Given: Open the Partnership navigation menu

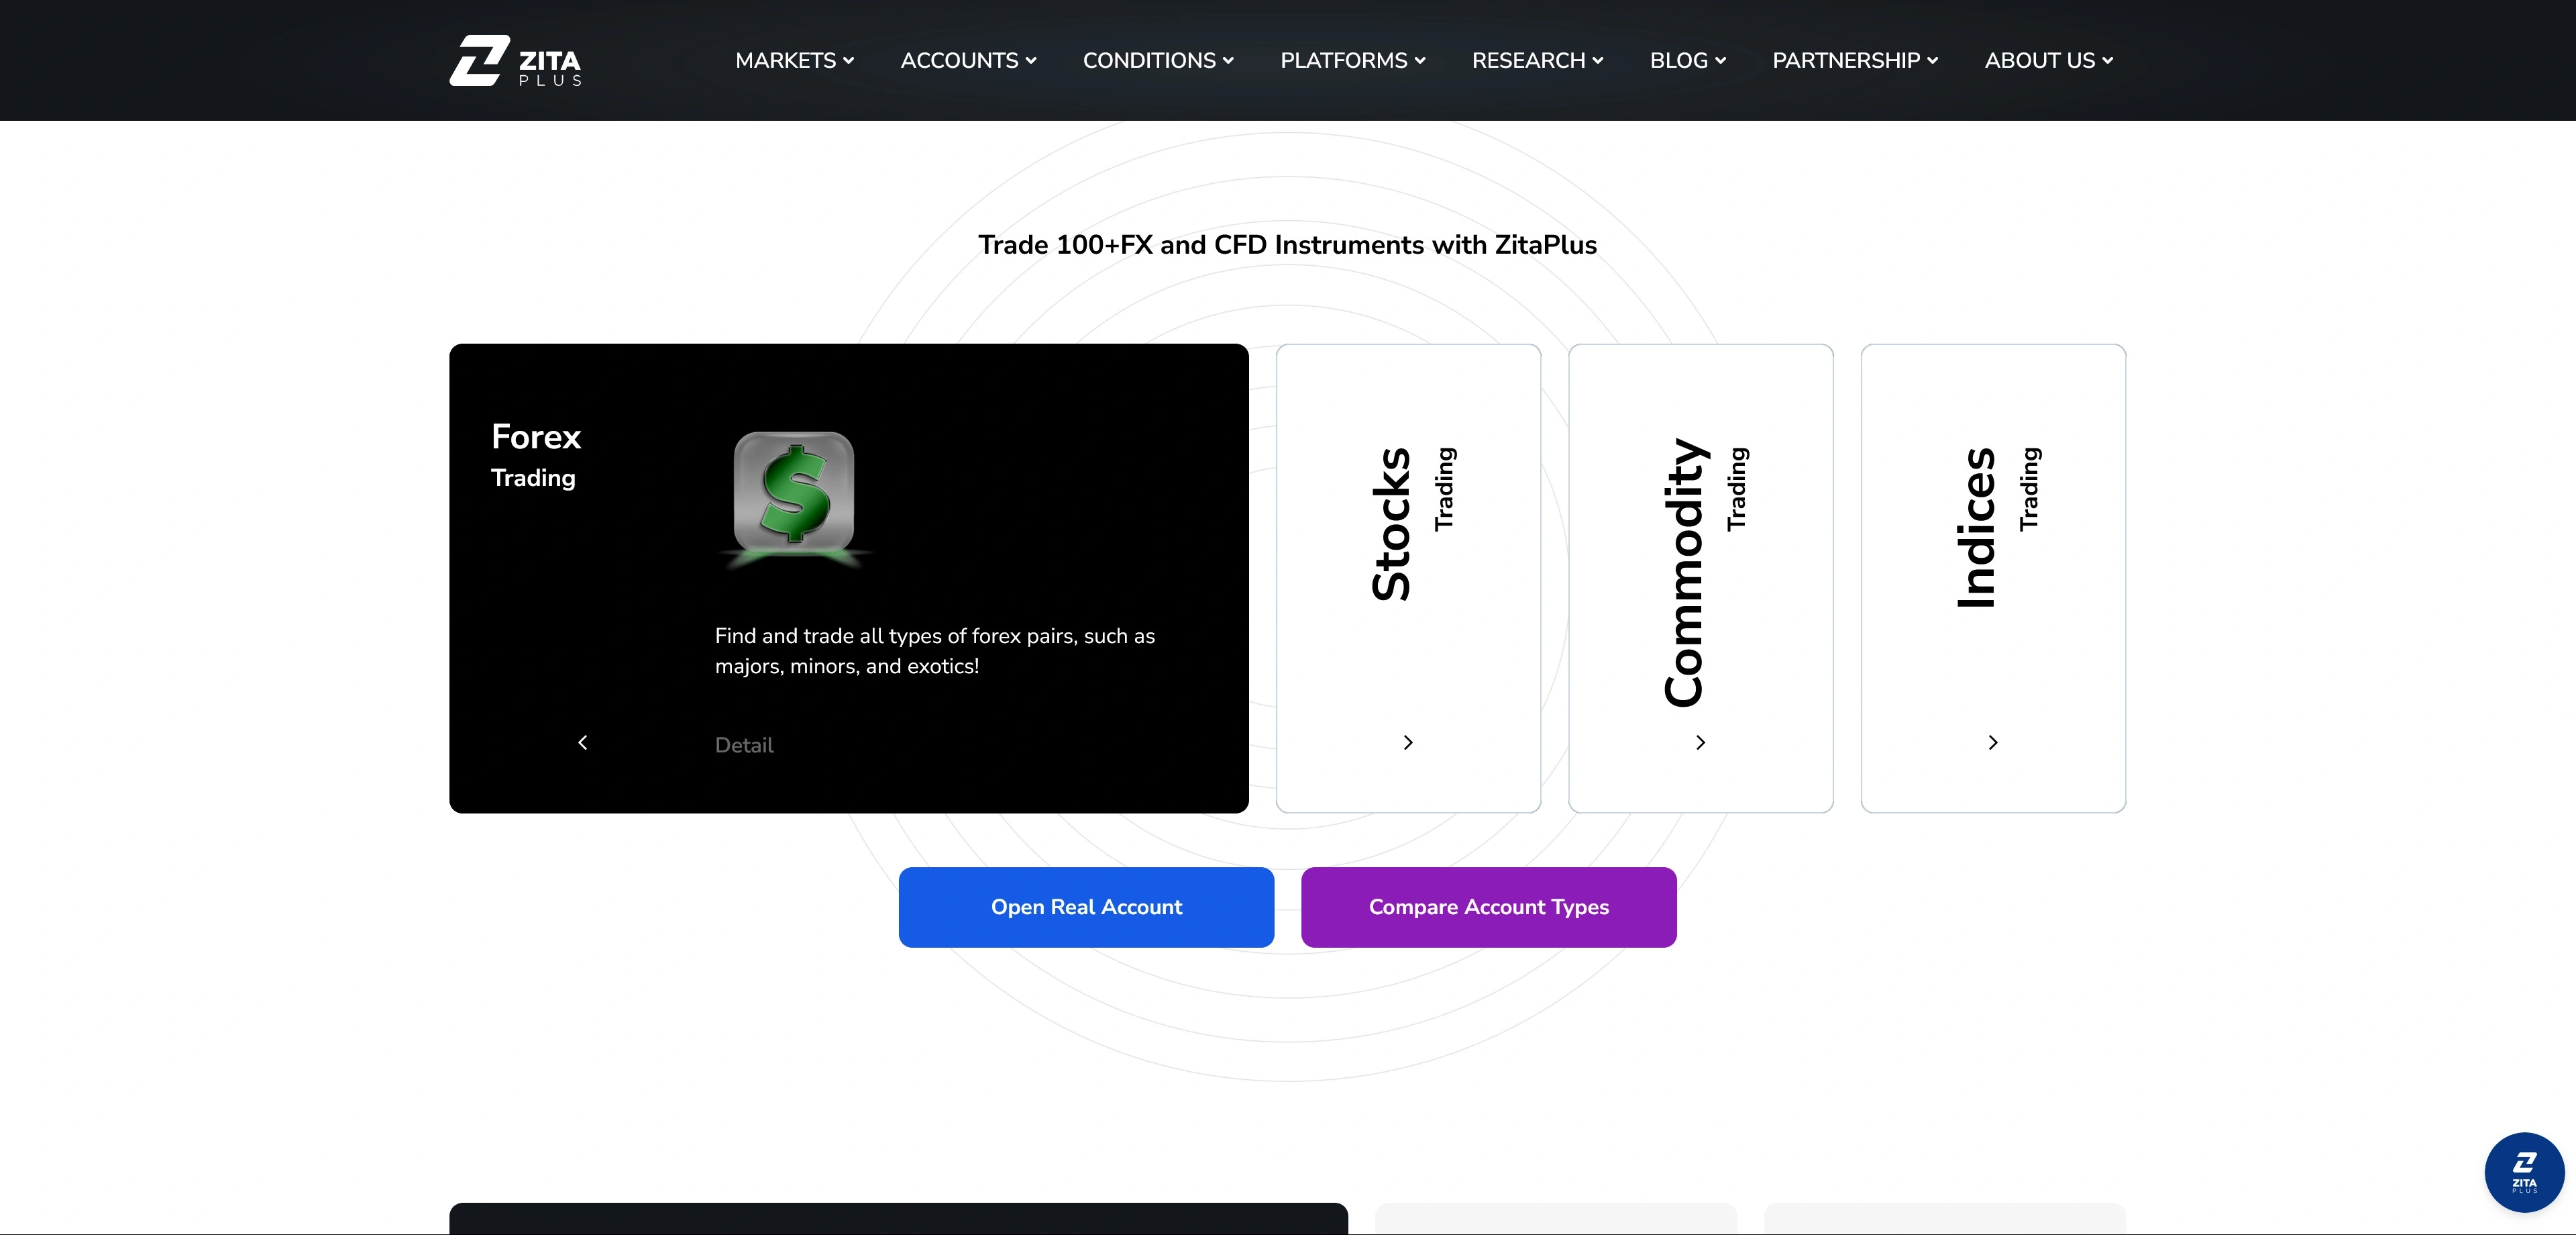Looking at the screenshot, I should pos(1855,60).
